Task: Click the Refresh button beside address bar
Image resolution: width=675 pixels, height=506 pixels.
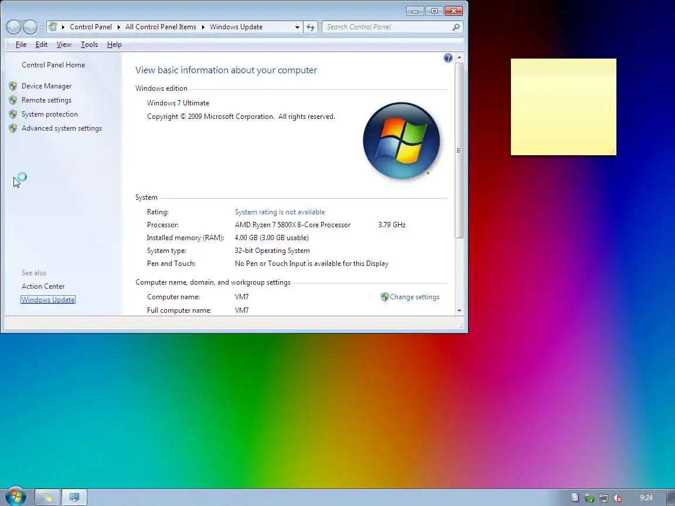Action: [311, 27]
